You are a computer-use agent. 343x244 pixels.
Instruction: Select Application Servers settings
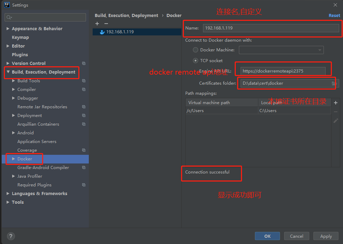point(37,142)
